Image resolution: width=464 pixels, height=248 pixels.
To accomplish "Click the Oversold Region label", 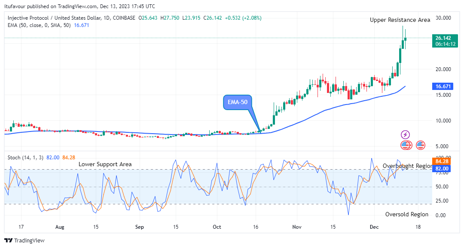I will [406, 215].
